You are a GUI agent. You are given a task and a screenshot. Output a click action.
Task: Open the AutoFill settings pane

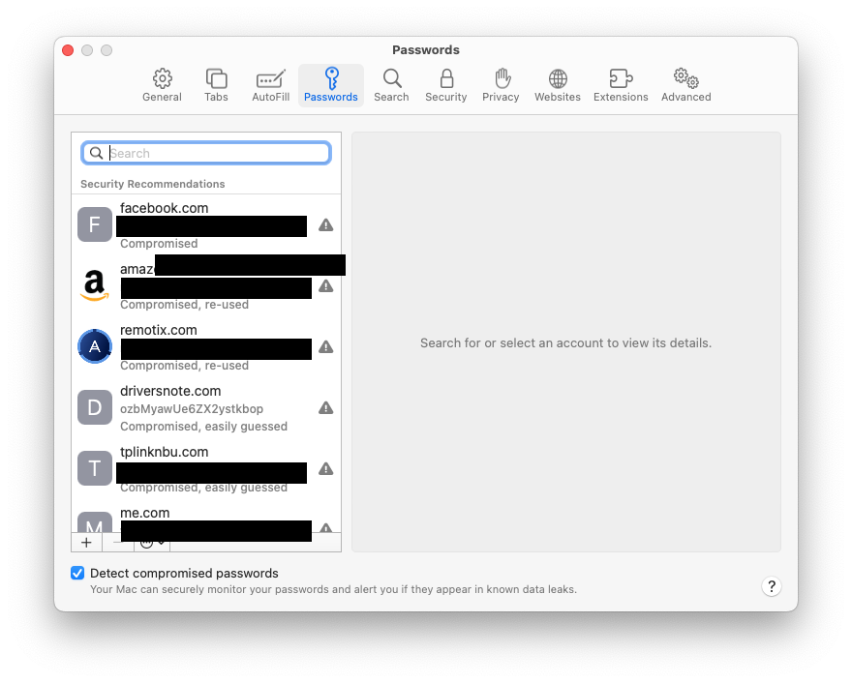click(x=270, y=85)
